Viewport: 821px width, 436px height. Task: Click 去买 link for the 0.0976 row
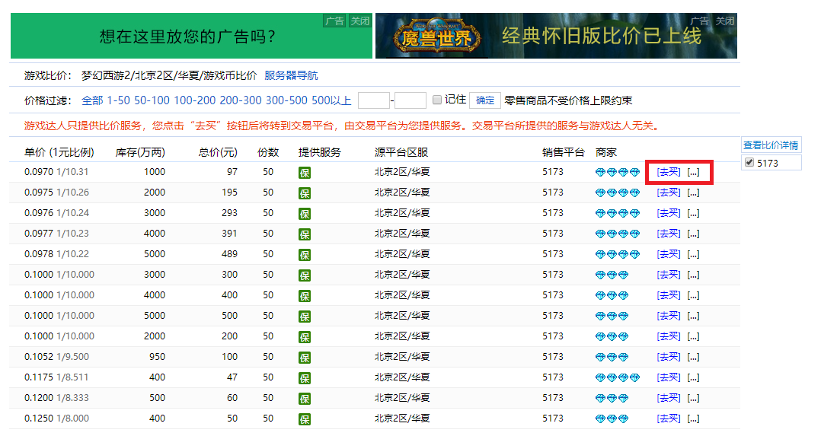click(x=669, y=213)
